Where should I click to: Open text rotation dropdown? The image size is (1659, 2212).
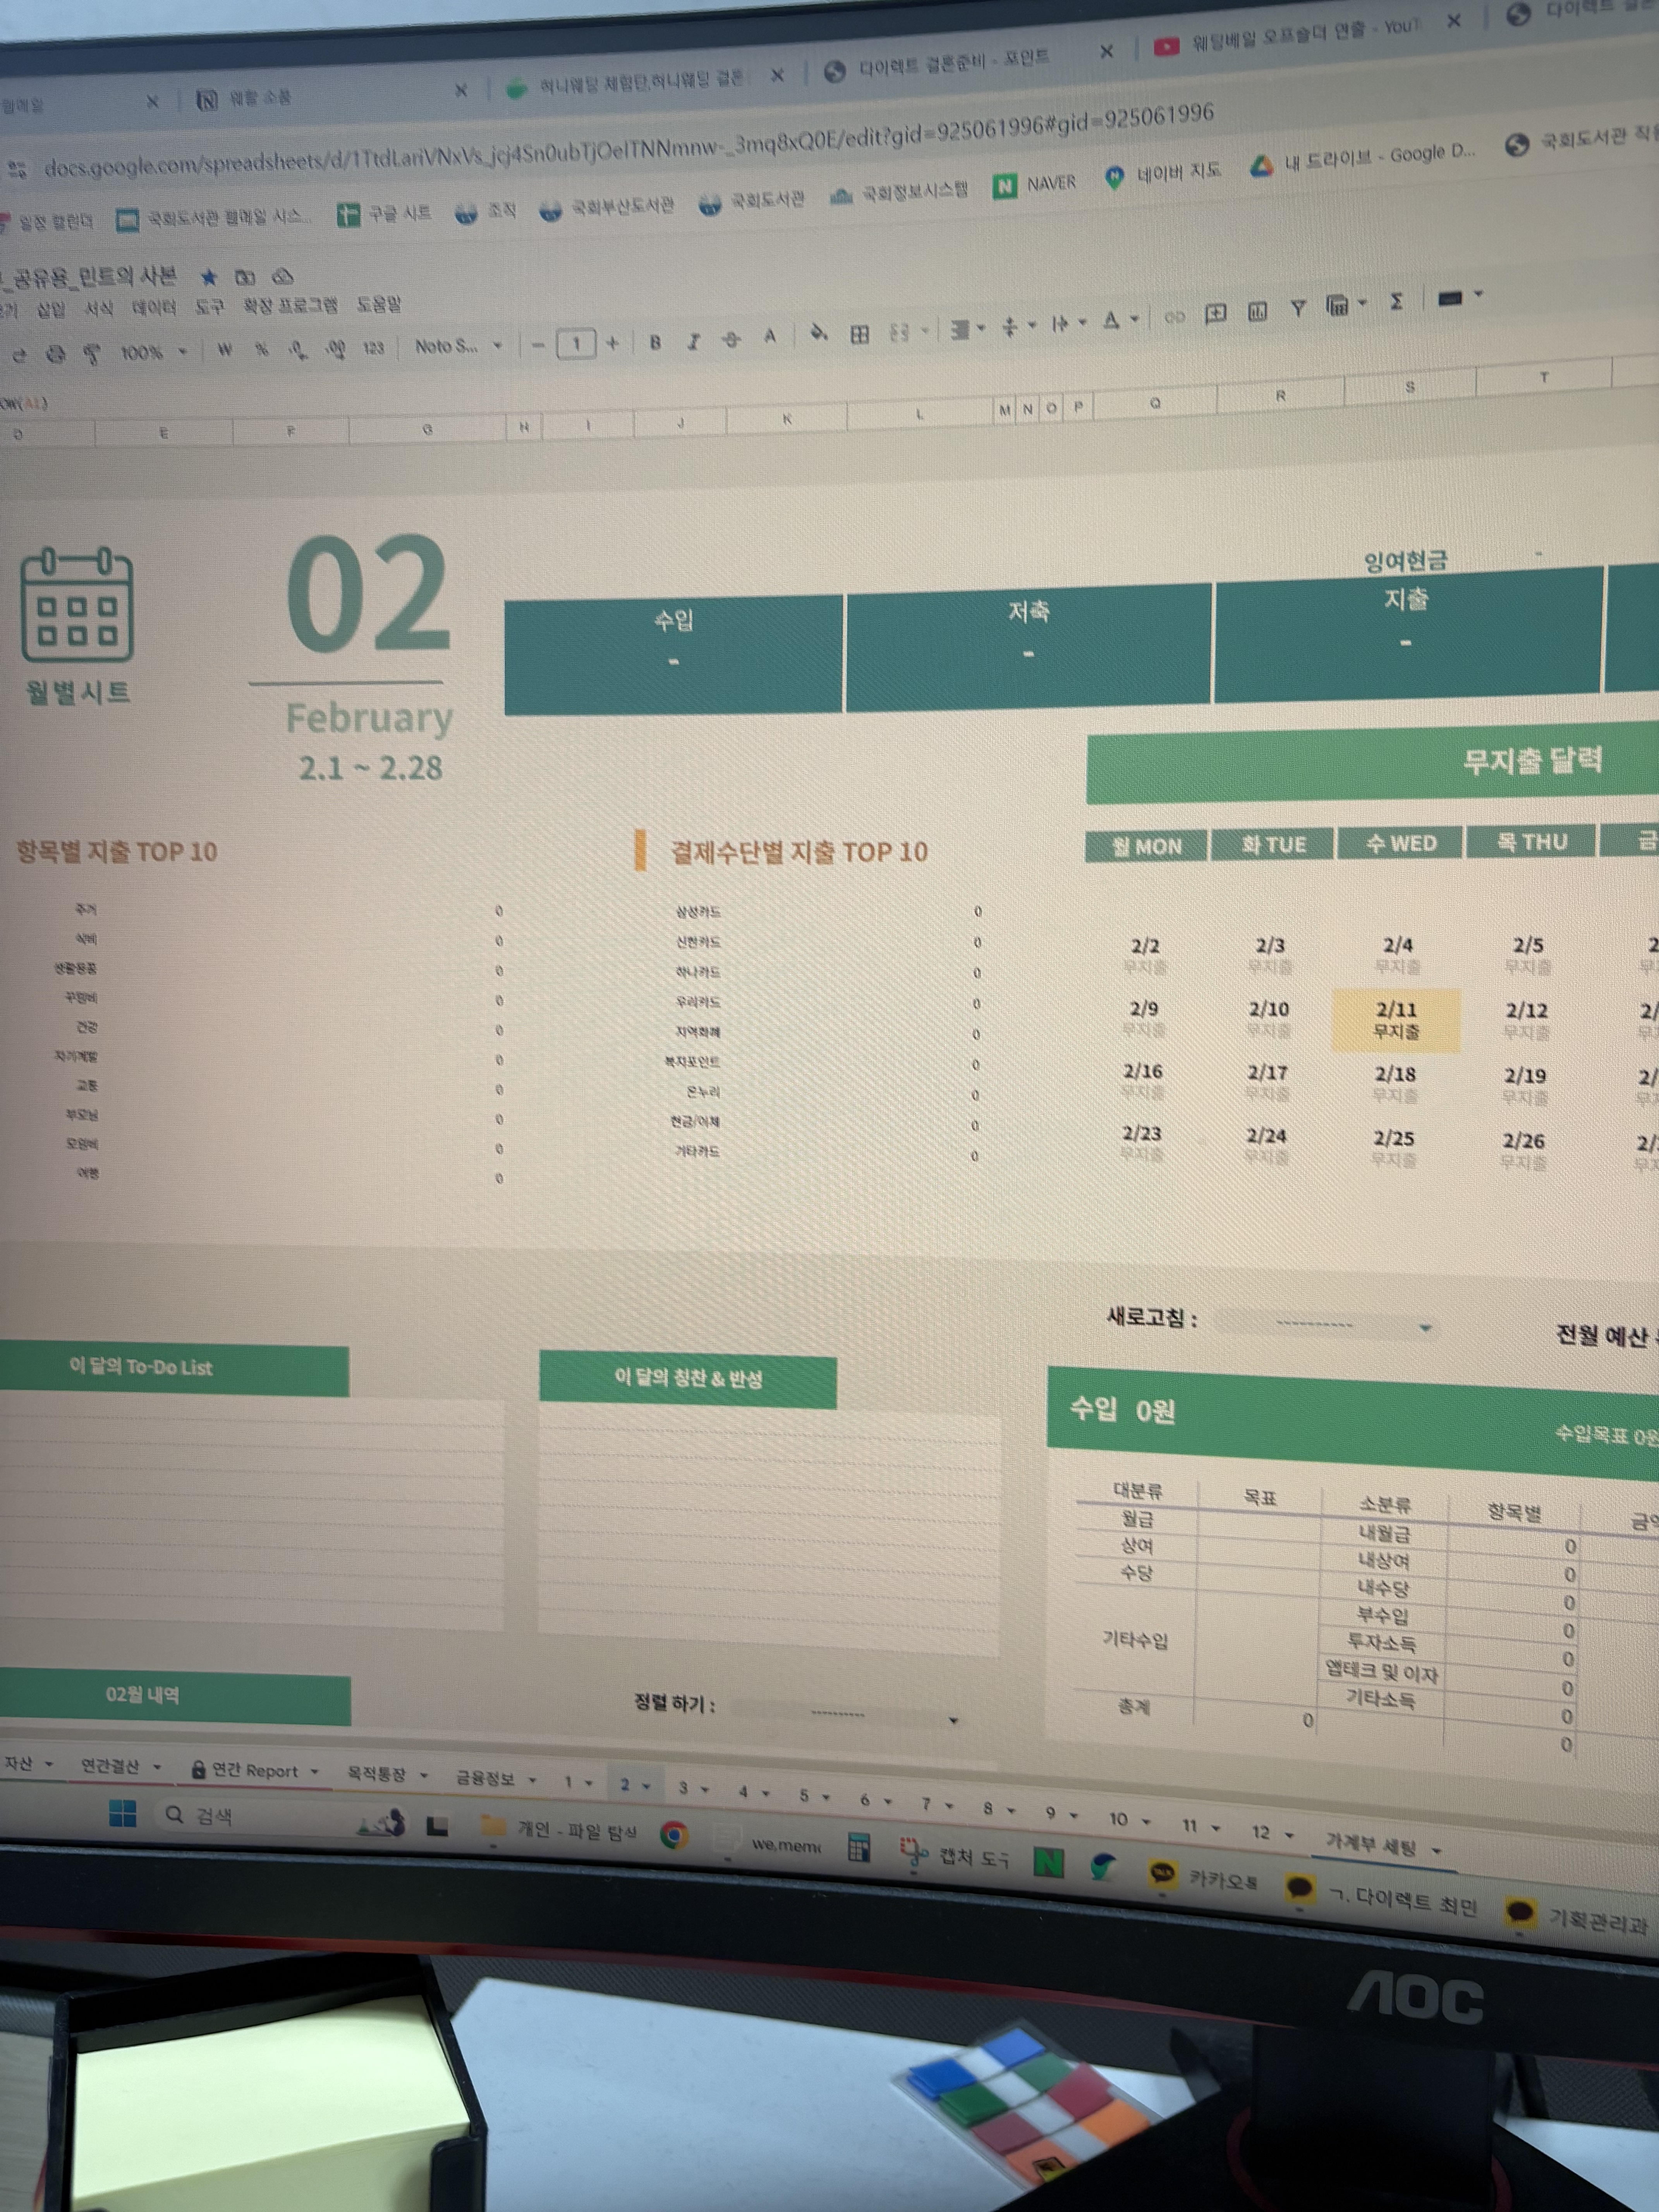point(1121,320)
